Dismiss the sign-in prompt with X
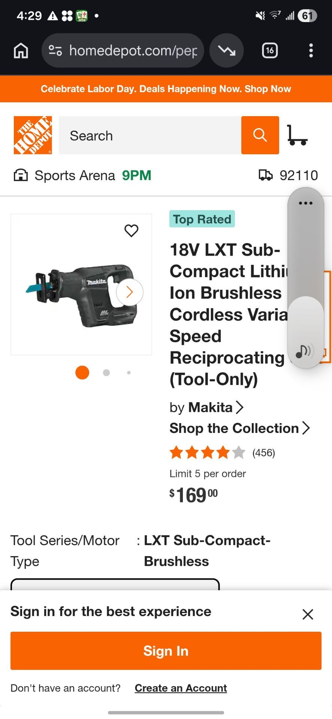The width and height of the screenshot is (332, 719). [x=308, y=614]
